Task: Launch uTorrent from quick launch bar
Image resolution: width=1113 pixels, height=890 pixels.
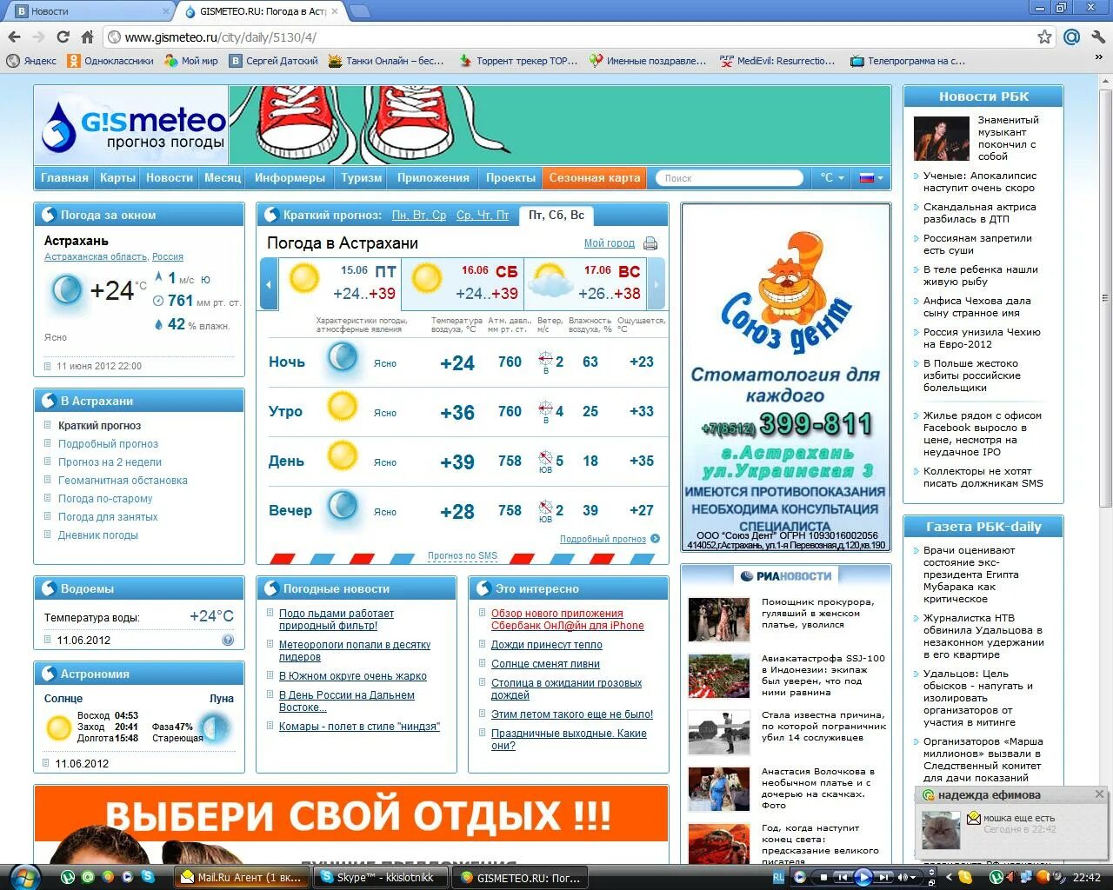Action: (67, 877)
